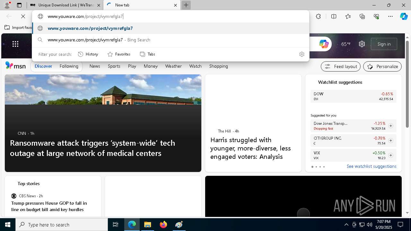Open the ransomware attack CNN article
411x231 pixels.
point(92,148)
